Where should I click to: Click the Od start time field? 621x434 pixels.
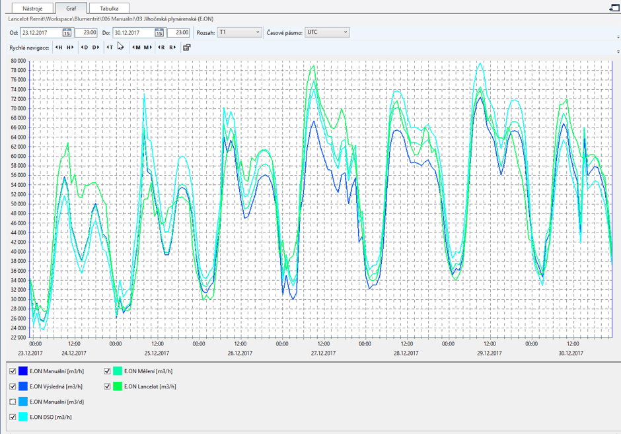click(x=87, y=32)
